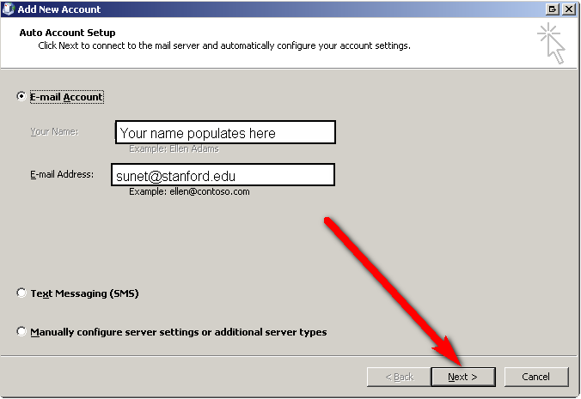Click the 'E-mail Address:' field label

coord(62,174)
